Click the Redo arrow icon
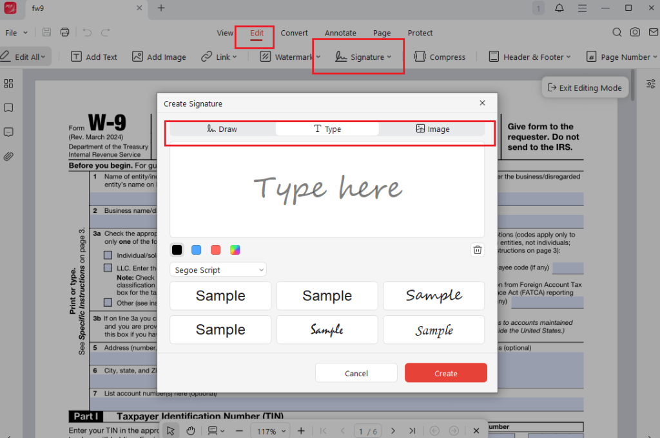This screenshot has width=660, height=438. click(106, 32)
